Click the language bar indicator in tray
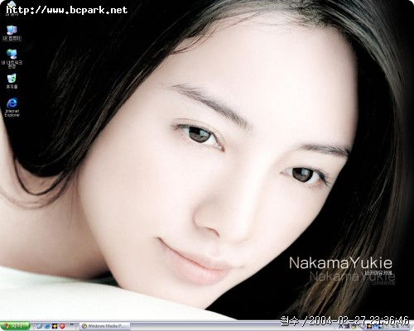Viewport: 414px width, 331px height. click(x=341, y=327)
